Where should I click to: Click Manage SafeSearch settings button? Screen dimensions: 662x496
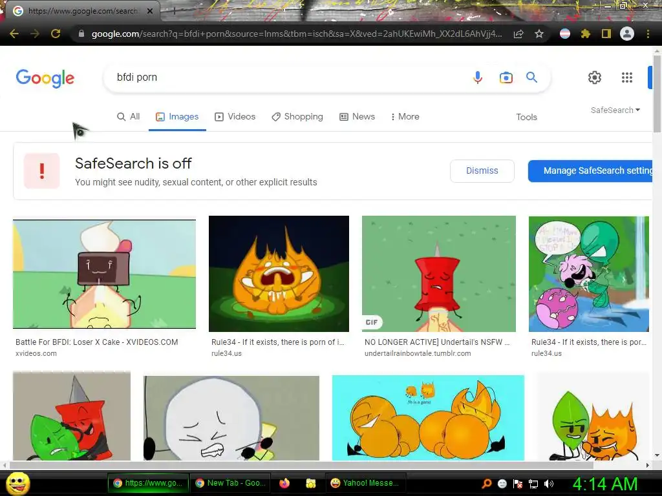coord(590,170)
